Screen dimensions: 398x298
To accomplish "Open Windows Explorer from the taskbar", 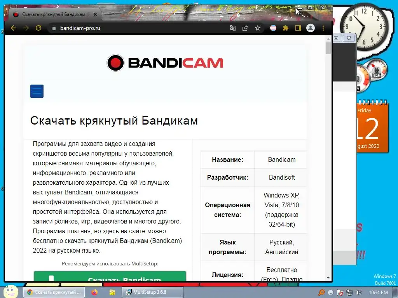I will point(112,292).
